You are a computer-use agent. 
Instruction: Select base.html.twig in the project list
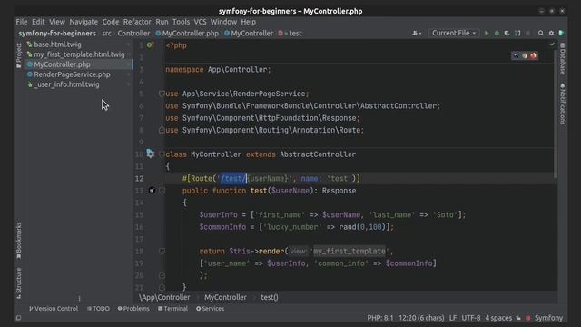tap(57, 45)
